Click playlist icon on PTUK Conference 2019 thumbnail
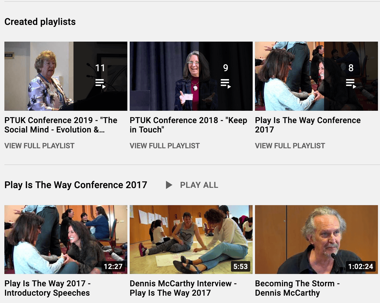 (x=100, y=84)
